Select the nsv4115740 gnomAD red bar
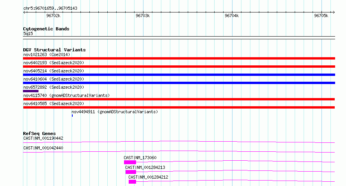 click(179, 99)
